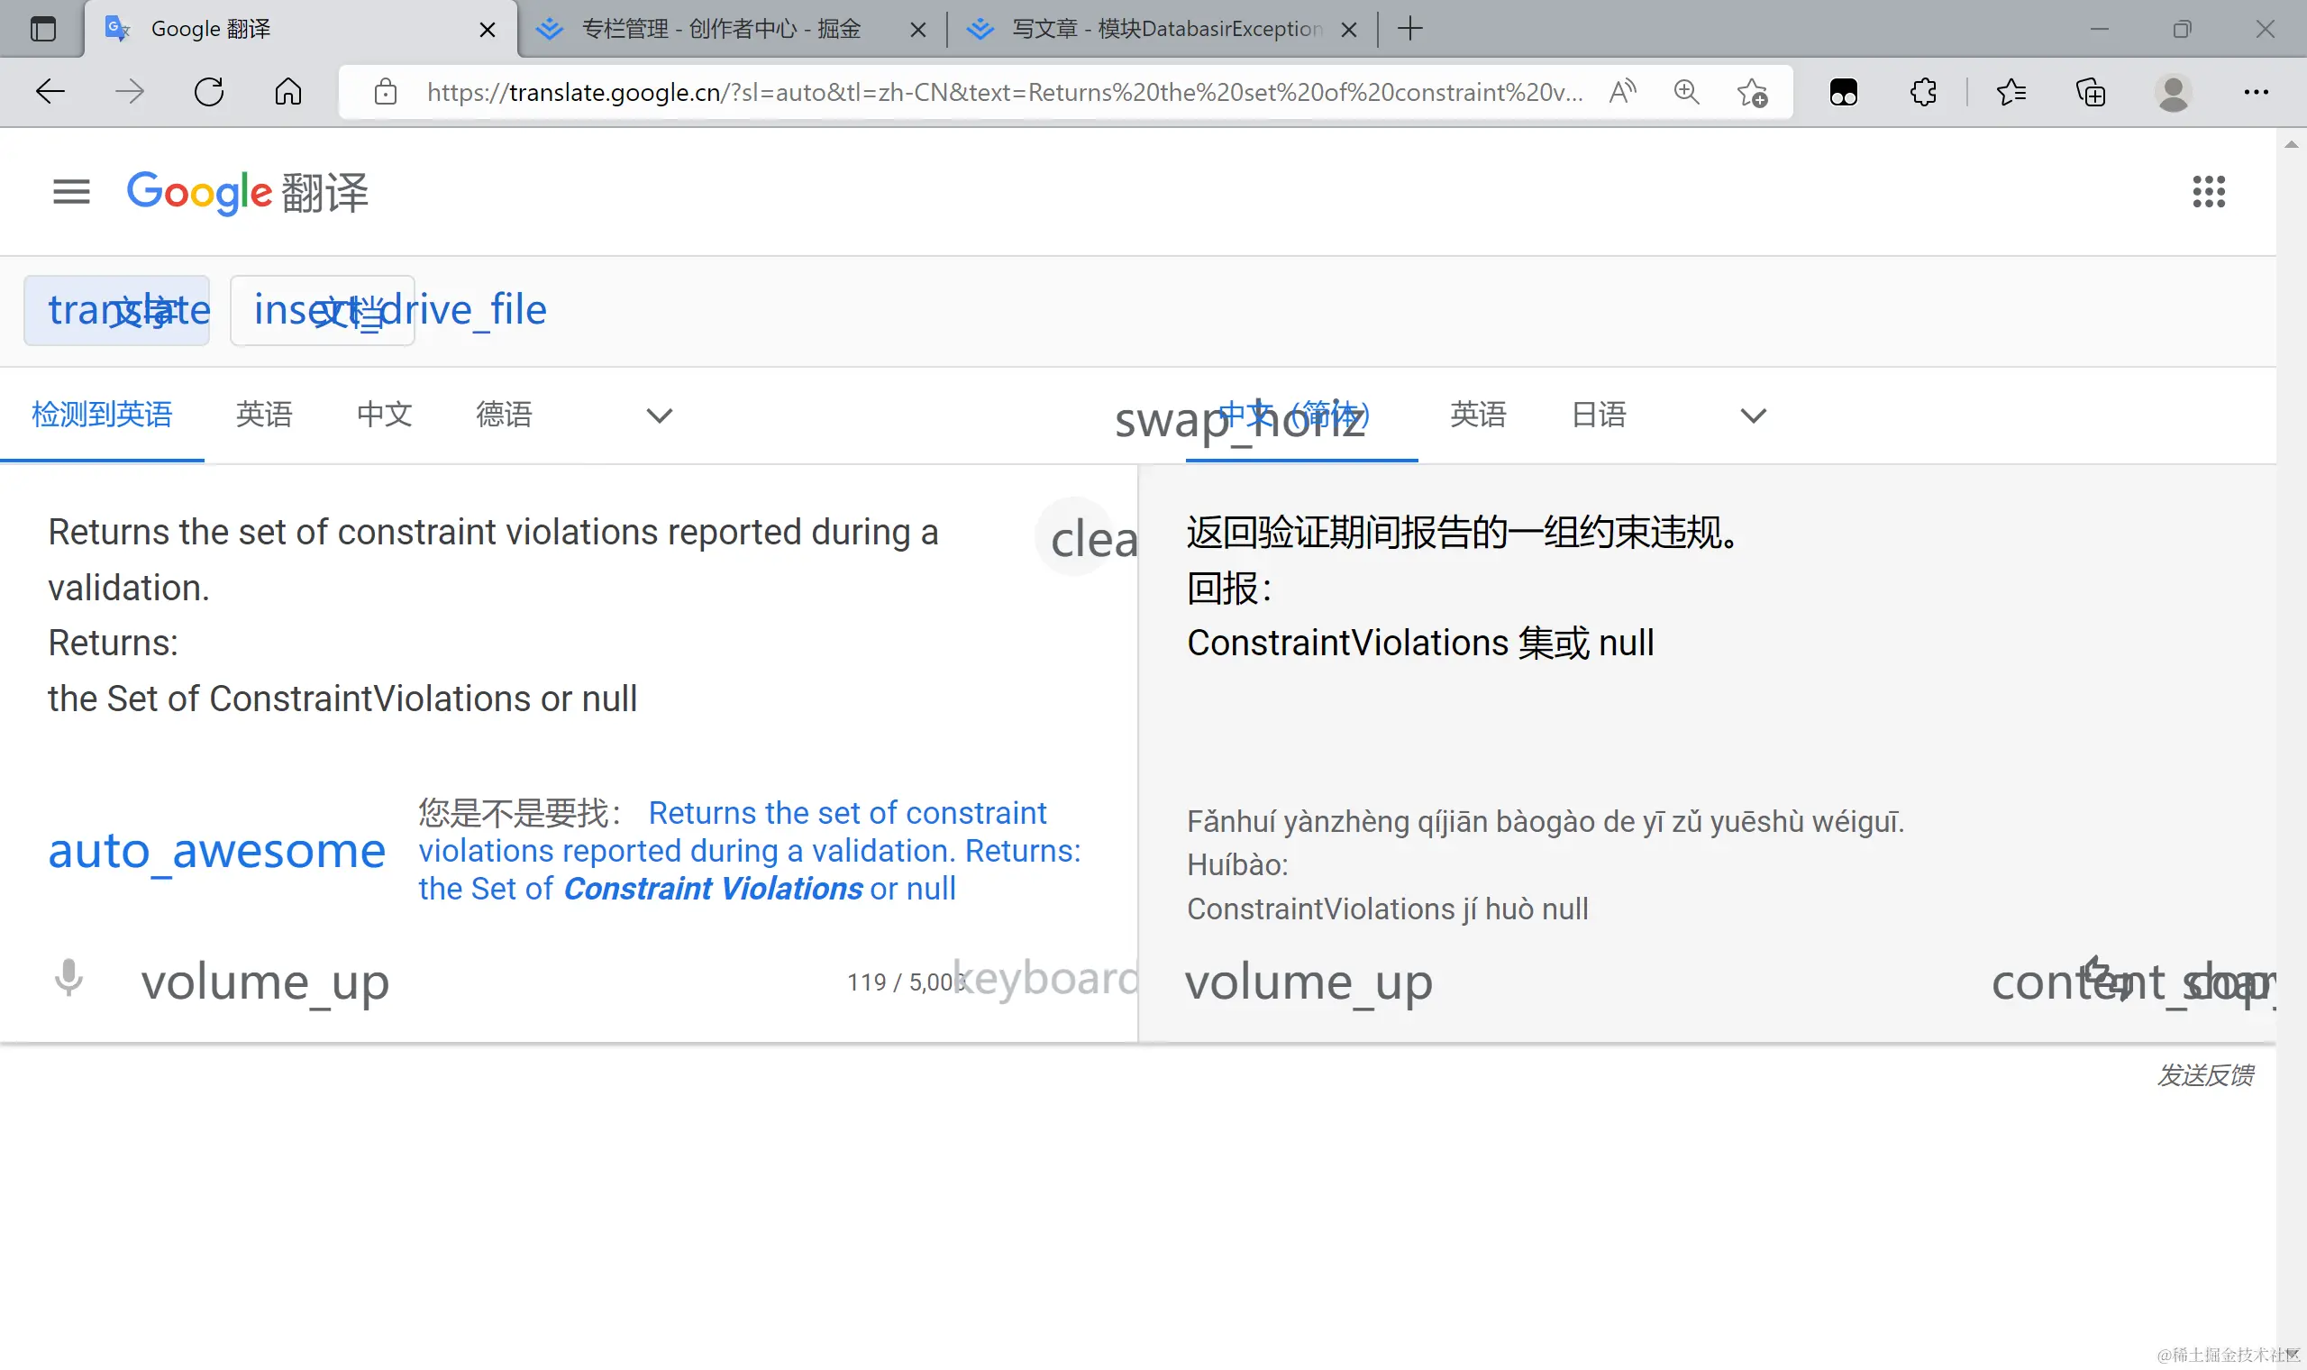Click the microphone voice input icon
2307x1370 pixels.
68,979
